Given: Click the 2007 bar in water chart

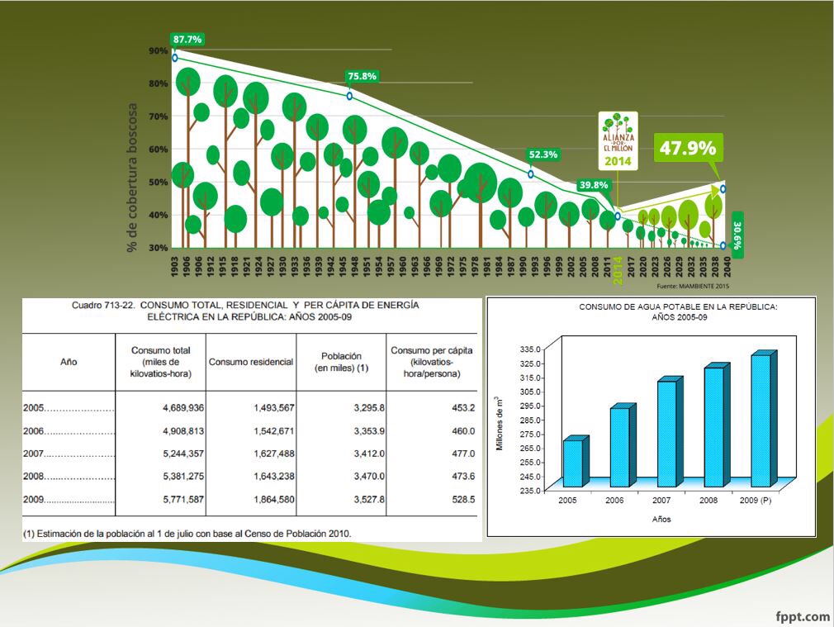Looking at the screenshot, I should pos(668,432).
